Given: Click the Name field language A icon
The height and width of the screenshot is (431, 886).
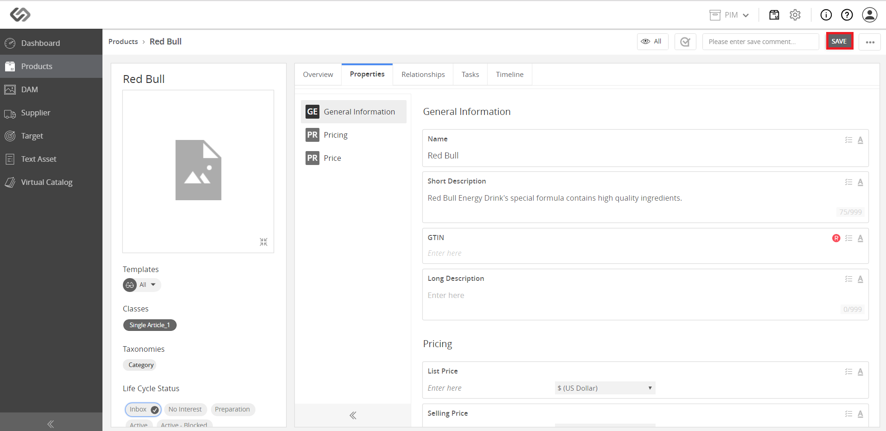Looking at the screenshot, I should click(861, 140).
